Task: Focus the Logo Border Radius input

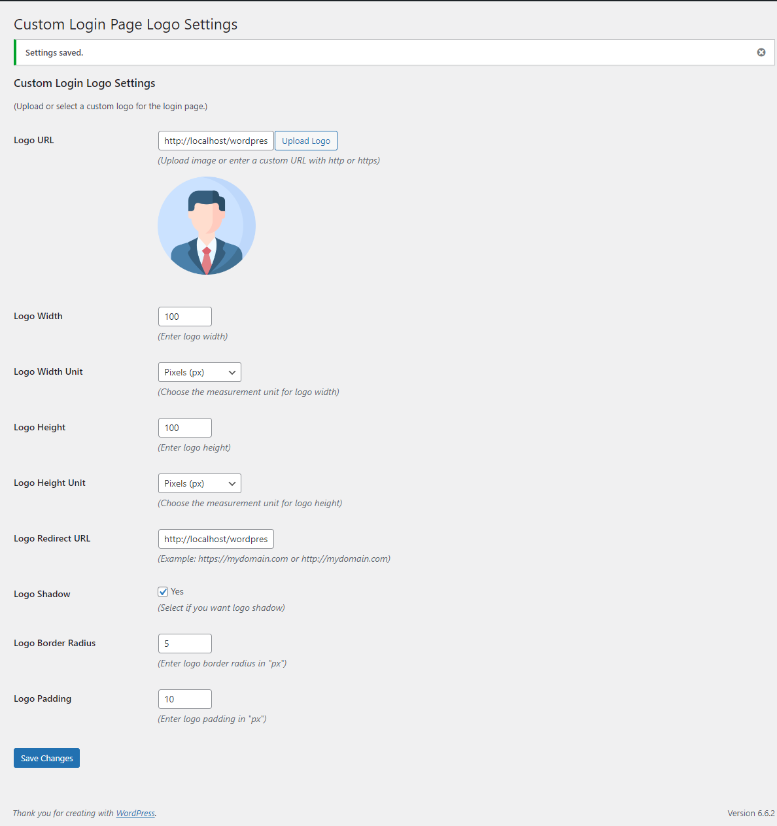Action: 184,643
